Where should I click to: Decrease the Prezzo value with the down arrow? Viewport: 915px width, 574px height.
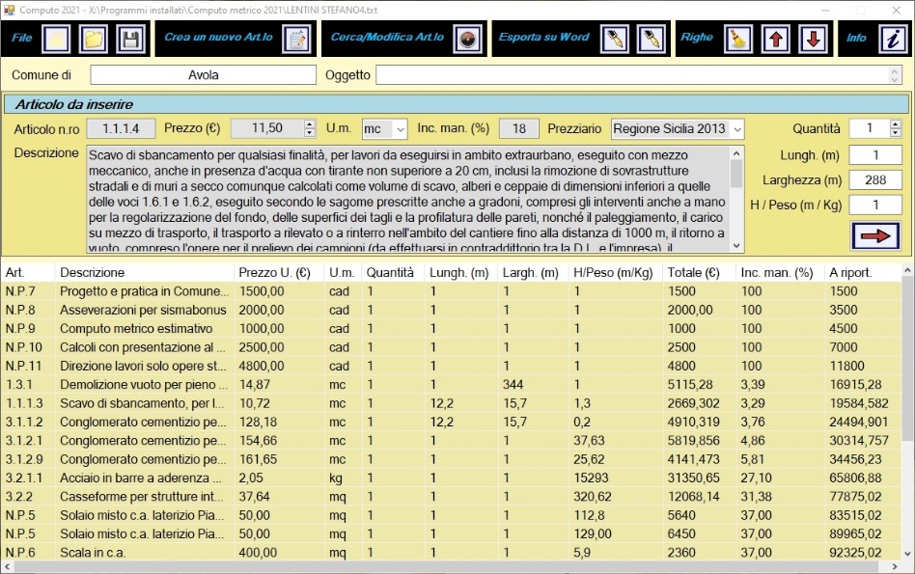[x=310, y=133]
